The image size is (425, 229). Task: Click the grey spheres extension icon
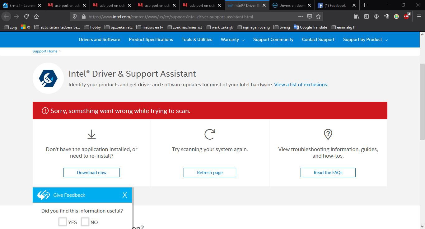pos(386,16)
